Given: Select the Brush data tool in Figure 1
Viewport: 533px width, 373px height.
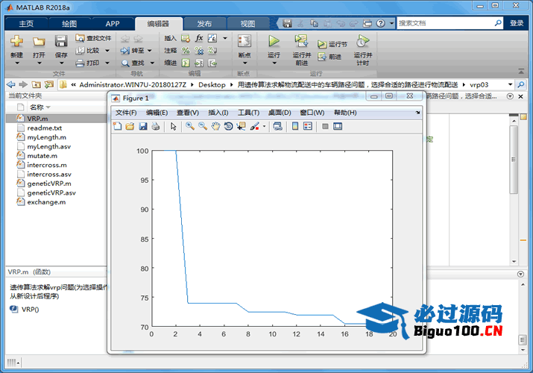Looking at the screenshot, I should [x=254, y=127].
